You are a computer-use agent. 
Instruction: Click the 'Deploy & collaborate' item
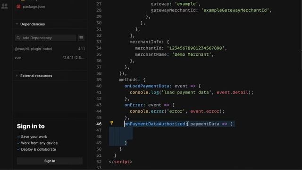[x=38, y=149]
